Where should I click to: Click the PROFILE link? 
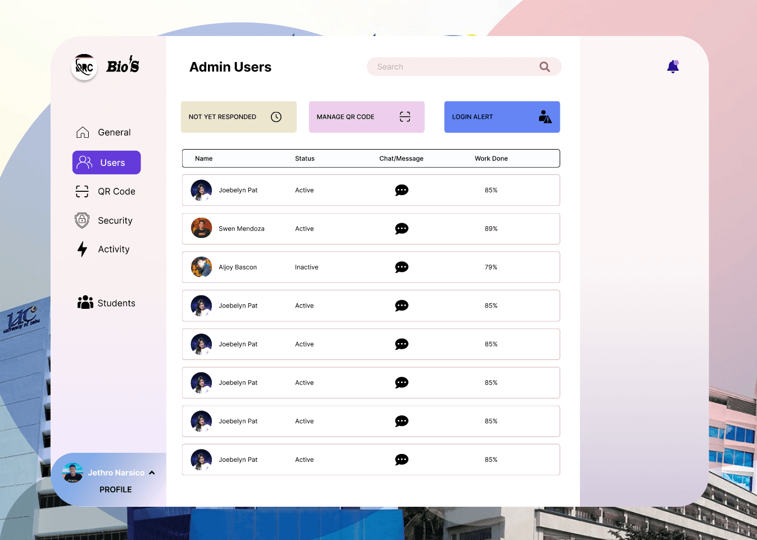pyautogui.click(x=116, y=490)
